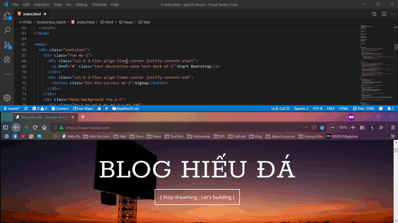Go to Firefox home page
This screenshot has width=398, height=223.
coord(44,128)
